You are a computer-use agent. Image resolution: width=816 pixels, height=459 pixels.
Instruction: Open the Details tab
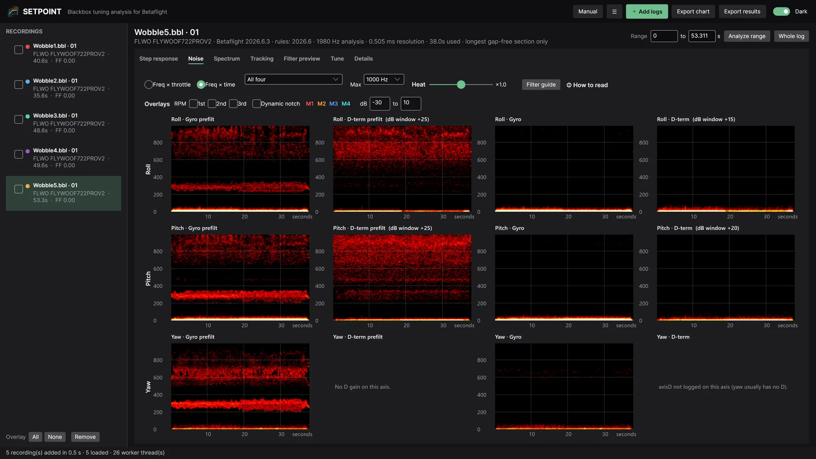click(363, 59)
